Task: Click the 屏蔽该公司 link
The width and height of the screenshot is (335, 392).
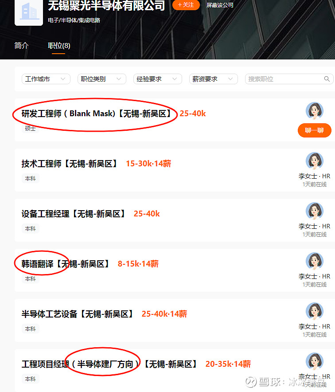Action: (x=220, y=5)
